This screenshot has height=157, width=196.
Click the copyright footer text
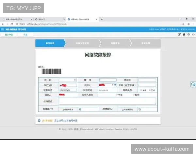point(98,129)
